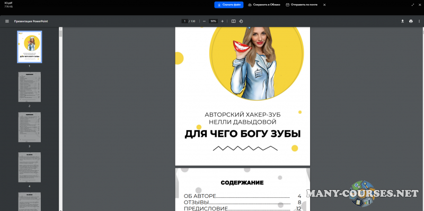Click the Скачать файл download button

click(x=229, y=5)
